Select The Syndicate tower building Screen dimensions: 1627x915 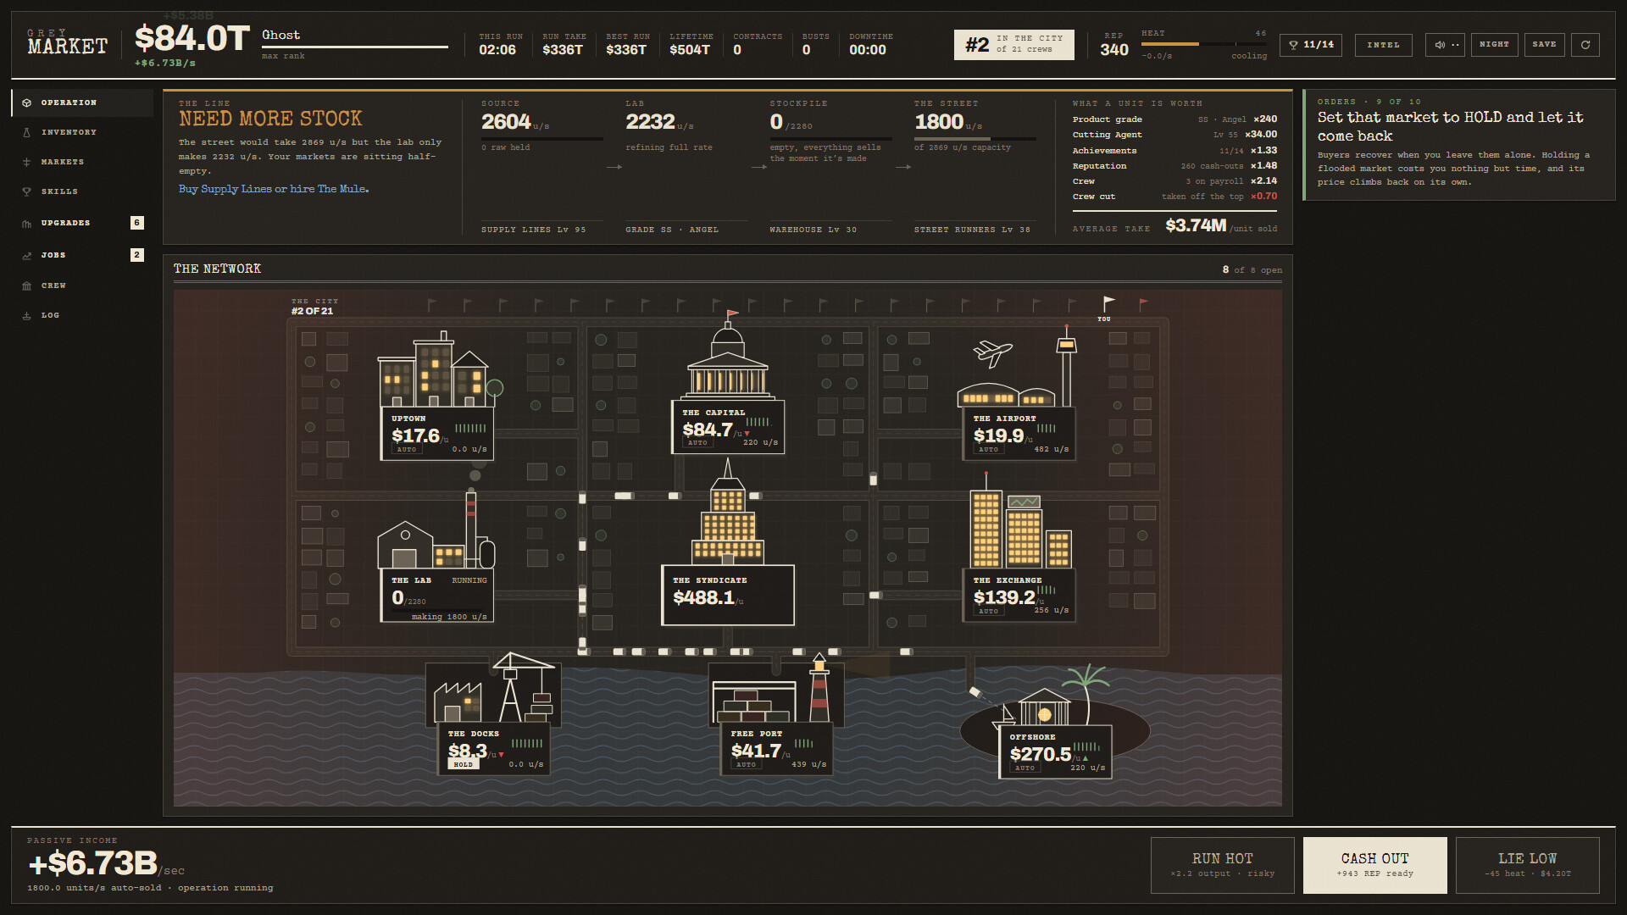pyautogui.click(x=727, y=513)
